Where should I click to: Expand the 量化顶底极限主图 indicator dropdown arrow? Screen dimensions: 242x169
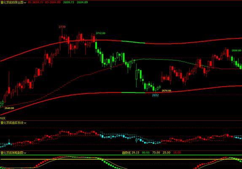pos(25,3)
